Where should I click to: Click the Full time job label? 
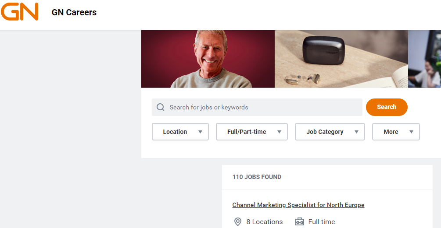[322, 222]
